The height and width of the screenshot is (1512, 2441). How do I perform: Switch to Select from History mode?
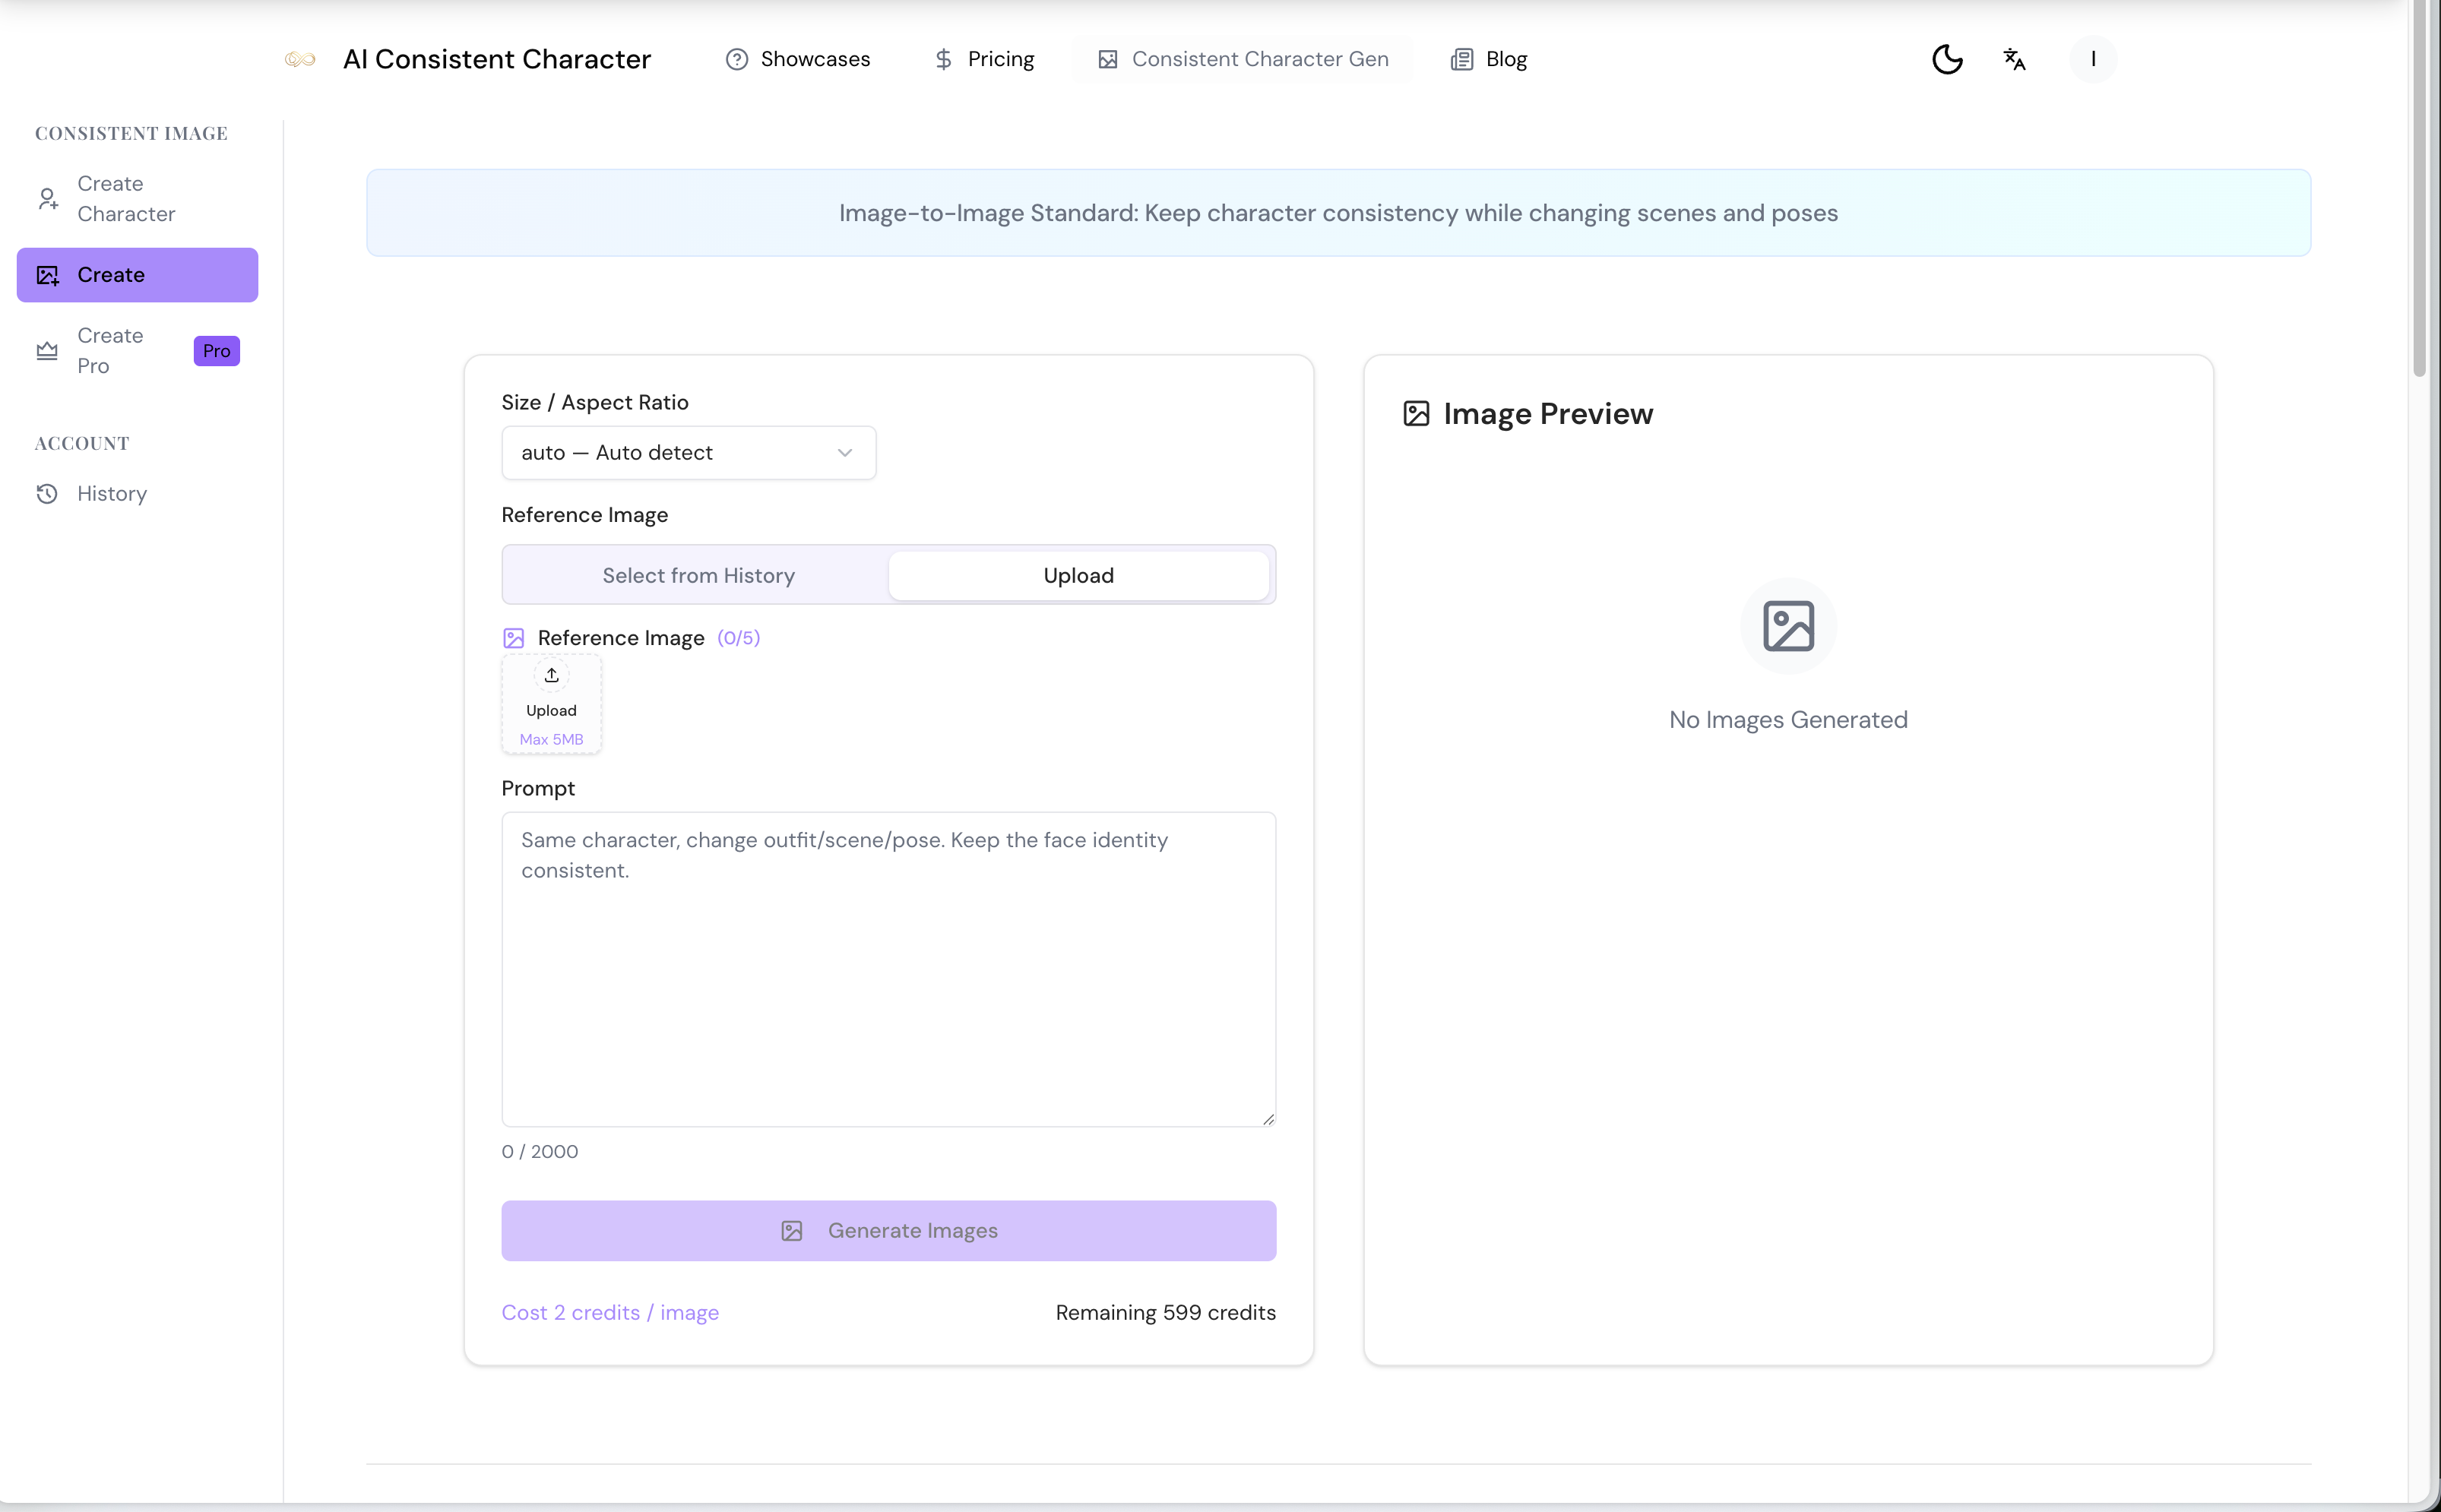point(697,575)
